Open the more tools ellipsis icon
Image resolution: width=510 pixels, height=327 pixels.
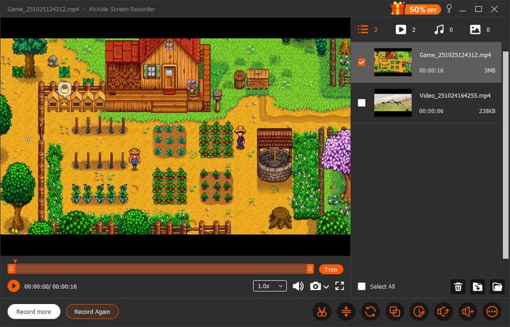click(492, 312)
